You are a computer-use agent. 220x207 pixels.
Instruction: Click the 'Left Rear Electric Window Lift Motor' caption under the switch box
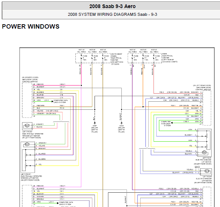[x=203, y=161]
